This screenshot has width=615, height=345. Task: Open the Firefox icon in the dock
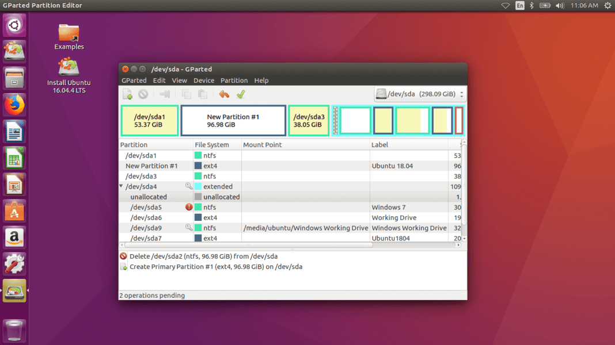coord(14,105)
